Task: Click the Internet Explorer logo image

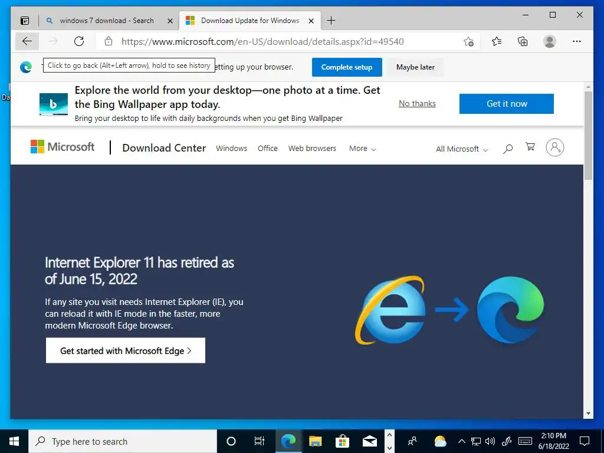Action: pyautogui.click(x=390, y=310)
